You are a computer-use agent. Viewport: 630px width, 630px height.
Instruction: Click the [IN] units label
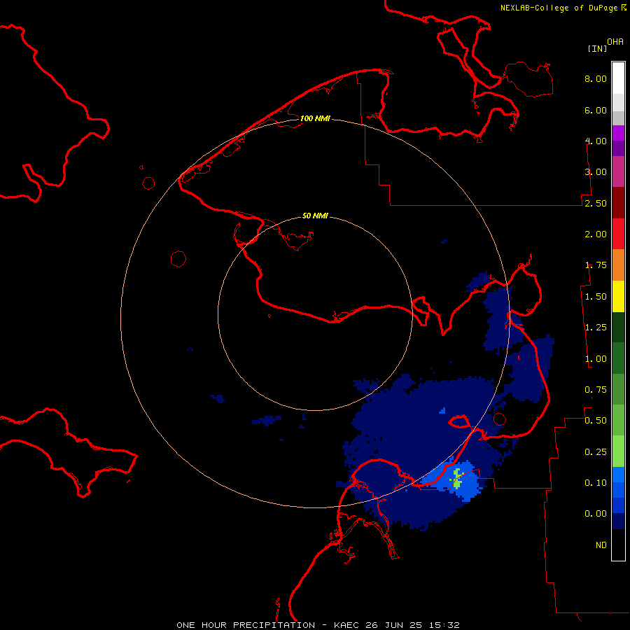tap(597, 48)
